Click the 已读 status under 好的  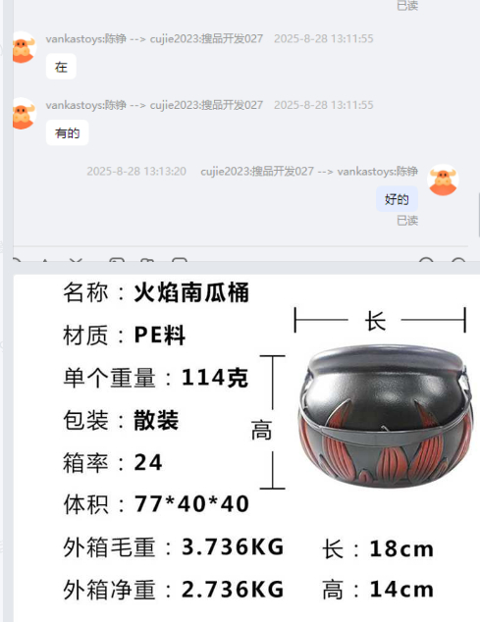click(x=407, y=221)
